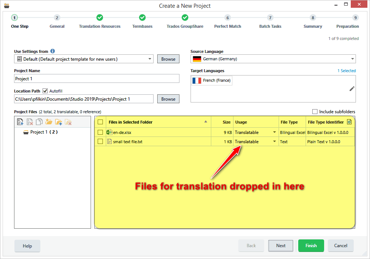370x259 pixels.
Task: Click the Delete Folder icon
Action: (x=68, y=122)
